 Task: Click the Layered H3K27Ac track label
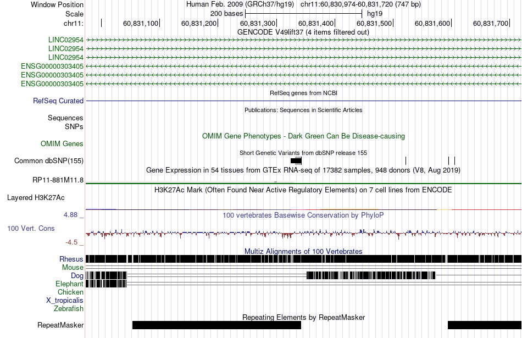click(36, 198)
